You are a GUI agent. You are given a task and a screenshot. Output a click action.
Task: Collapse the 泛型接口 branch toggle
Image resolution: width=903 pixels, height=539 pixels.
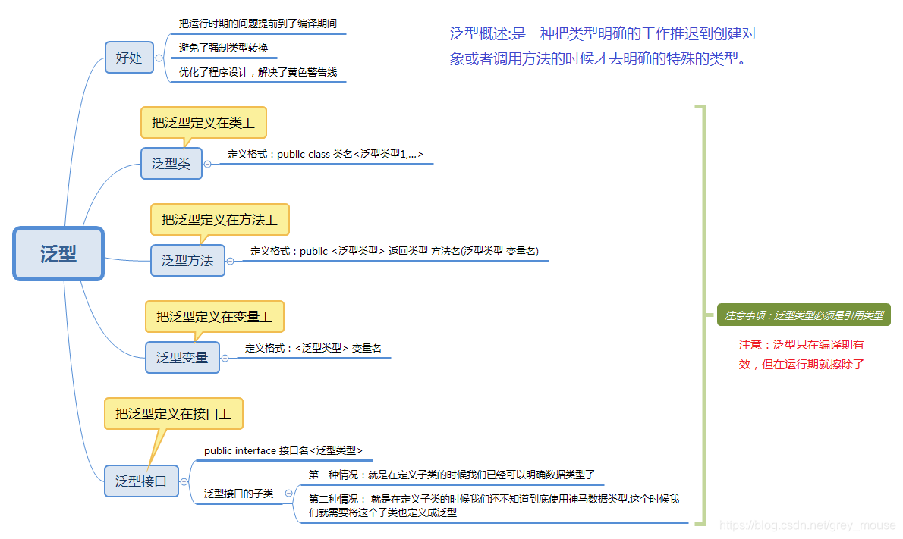184,481
